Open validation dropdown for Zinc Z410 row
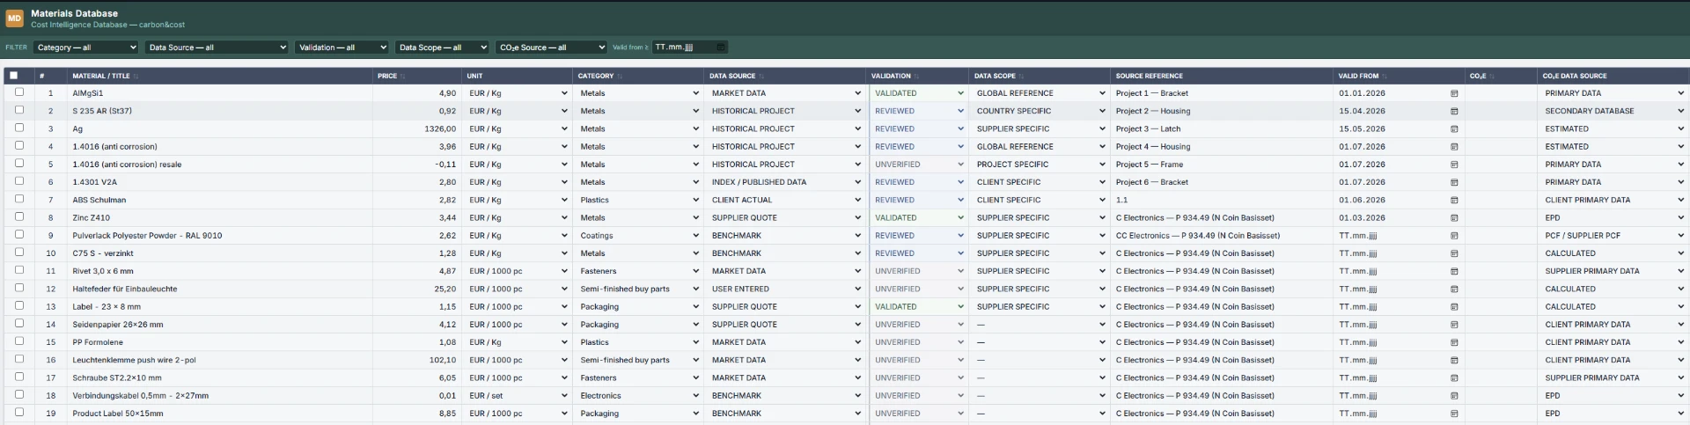Viewport: 1690px width, 425px height. point(919,217)
